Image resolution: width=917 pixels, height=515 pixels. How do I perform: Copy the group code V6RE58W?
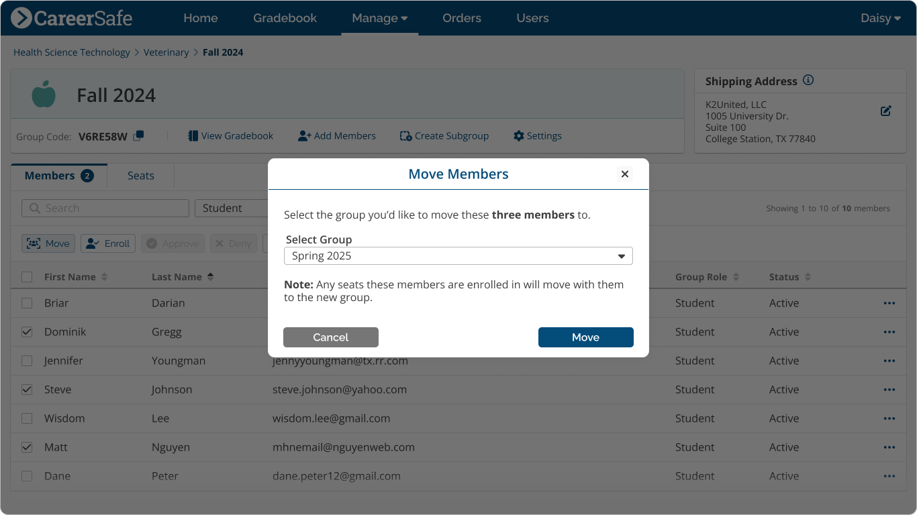(138, 135)
